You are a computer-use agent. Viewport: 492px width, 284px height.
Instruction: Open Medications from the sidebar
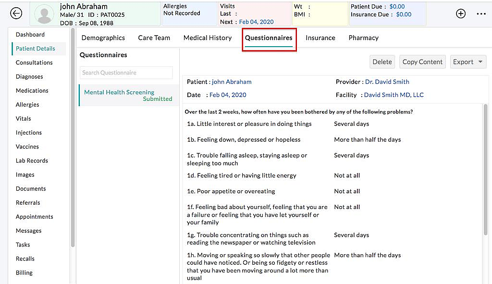[x=32, y=90]
